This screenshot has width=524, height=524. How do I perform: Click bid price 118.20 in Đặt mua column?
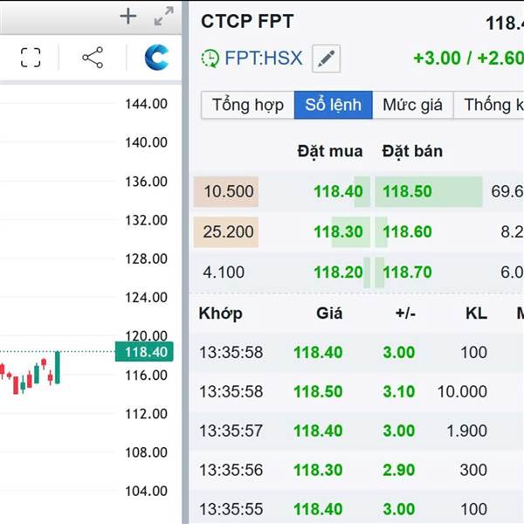tap(338, 272)
